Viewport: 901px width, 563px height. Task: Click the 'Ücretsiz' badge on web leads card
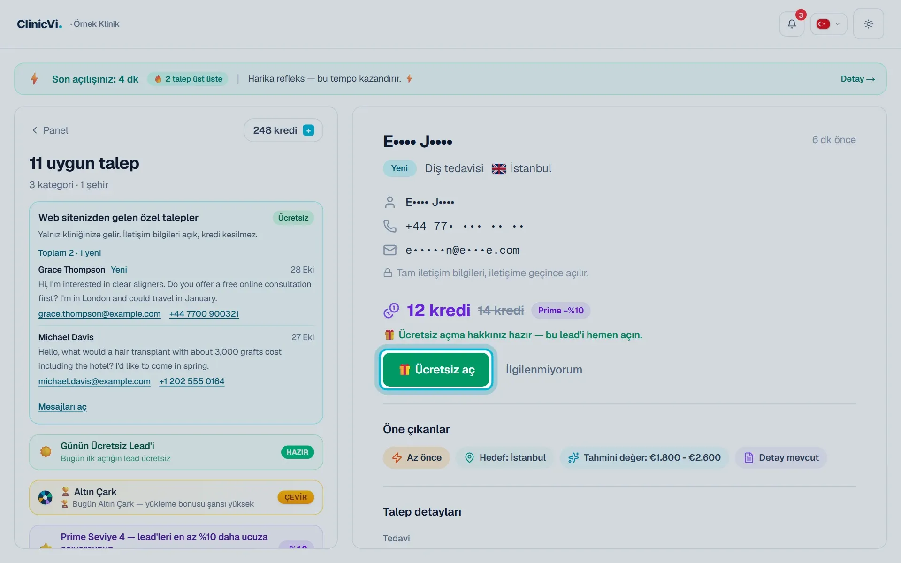click(x=293, y=218)
